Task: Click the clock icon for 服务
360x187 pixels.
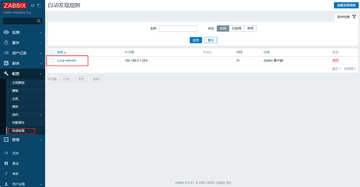Action: 6,43
